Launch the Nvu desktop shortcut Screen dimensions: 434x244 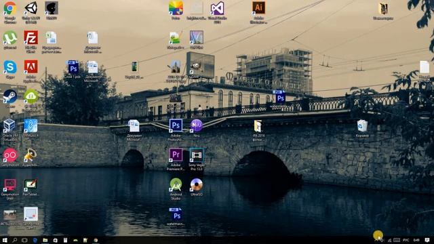(197, 126)
